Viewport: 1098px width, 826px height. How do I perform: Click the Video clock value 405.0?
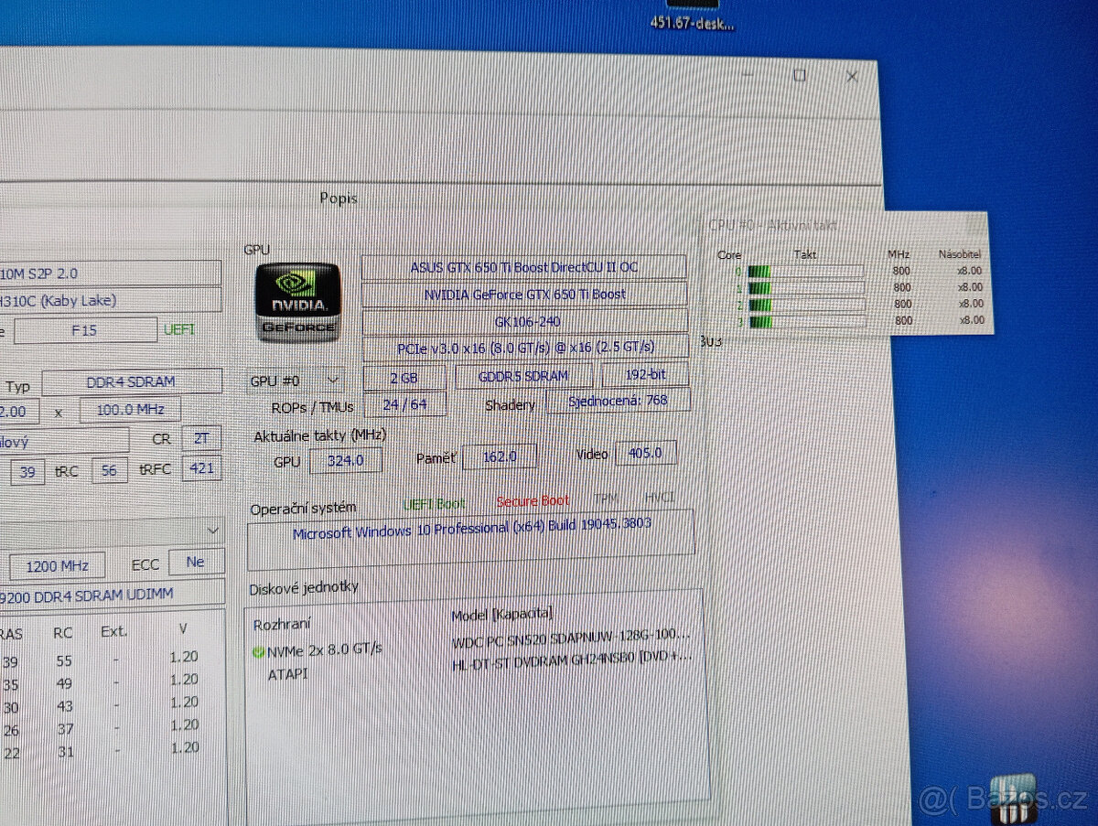[x=645, y=453]
